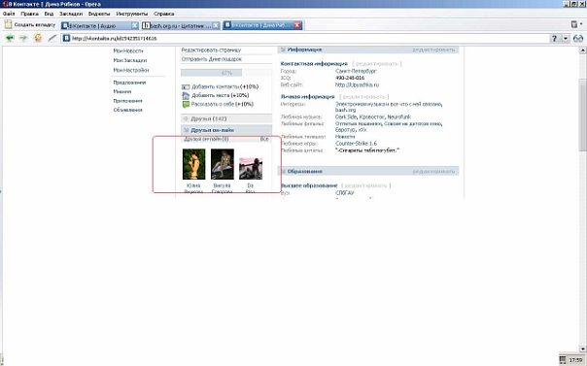Open the Инструменты menu

pyautogui.click(x=132, y=14)
